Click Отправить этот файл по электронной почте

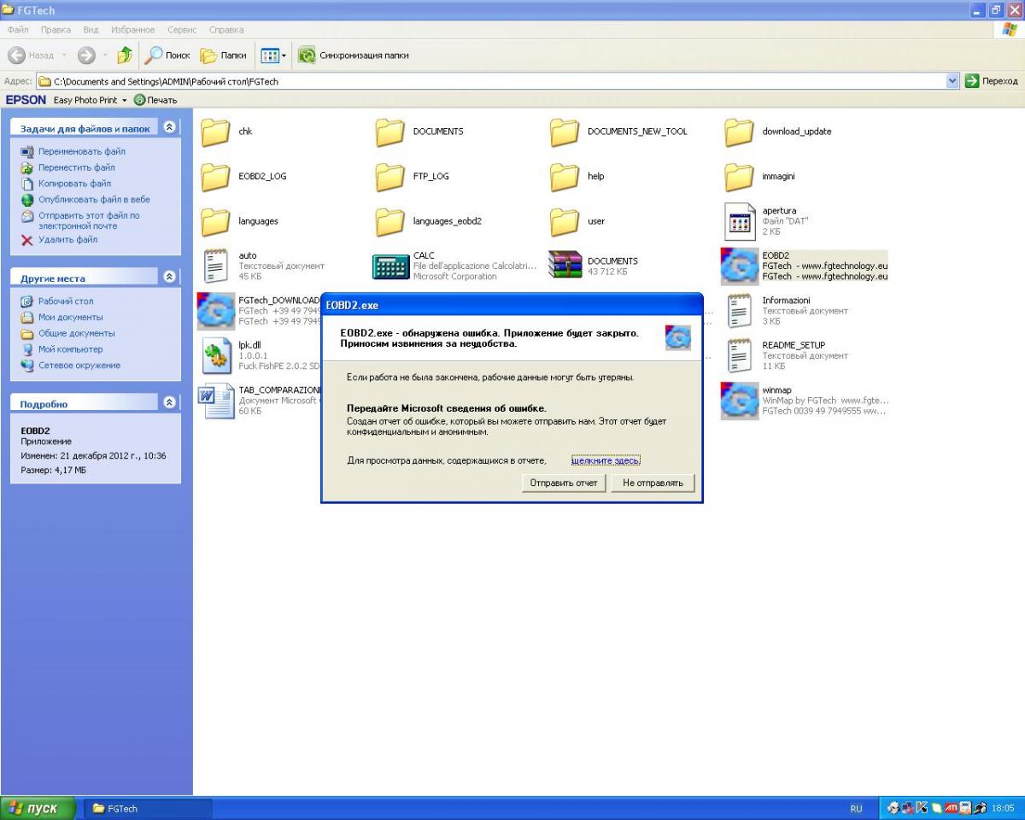point(89,220)
